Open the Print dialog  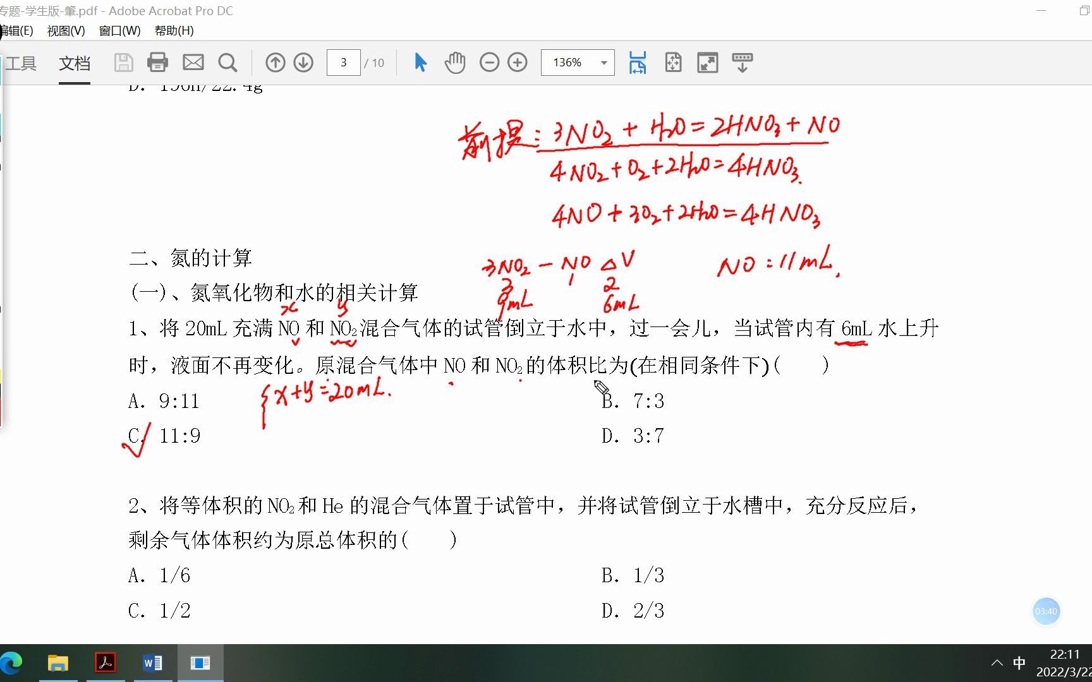coord(157,62)
